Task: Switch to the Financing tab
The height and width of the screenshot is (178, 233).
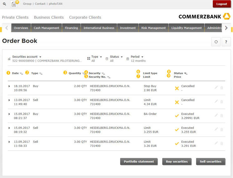Action: coord(71,28)
